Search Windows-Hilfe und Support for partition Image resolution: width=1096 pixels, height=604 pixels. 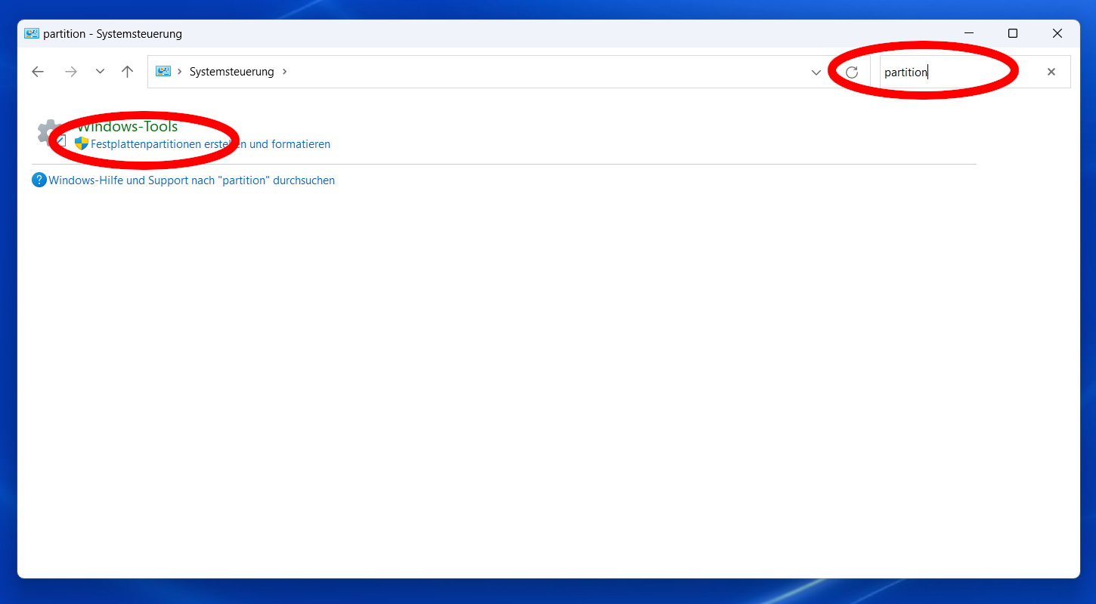pyautogui.click(x=191, y=180)
